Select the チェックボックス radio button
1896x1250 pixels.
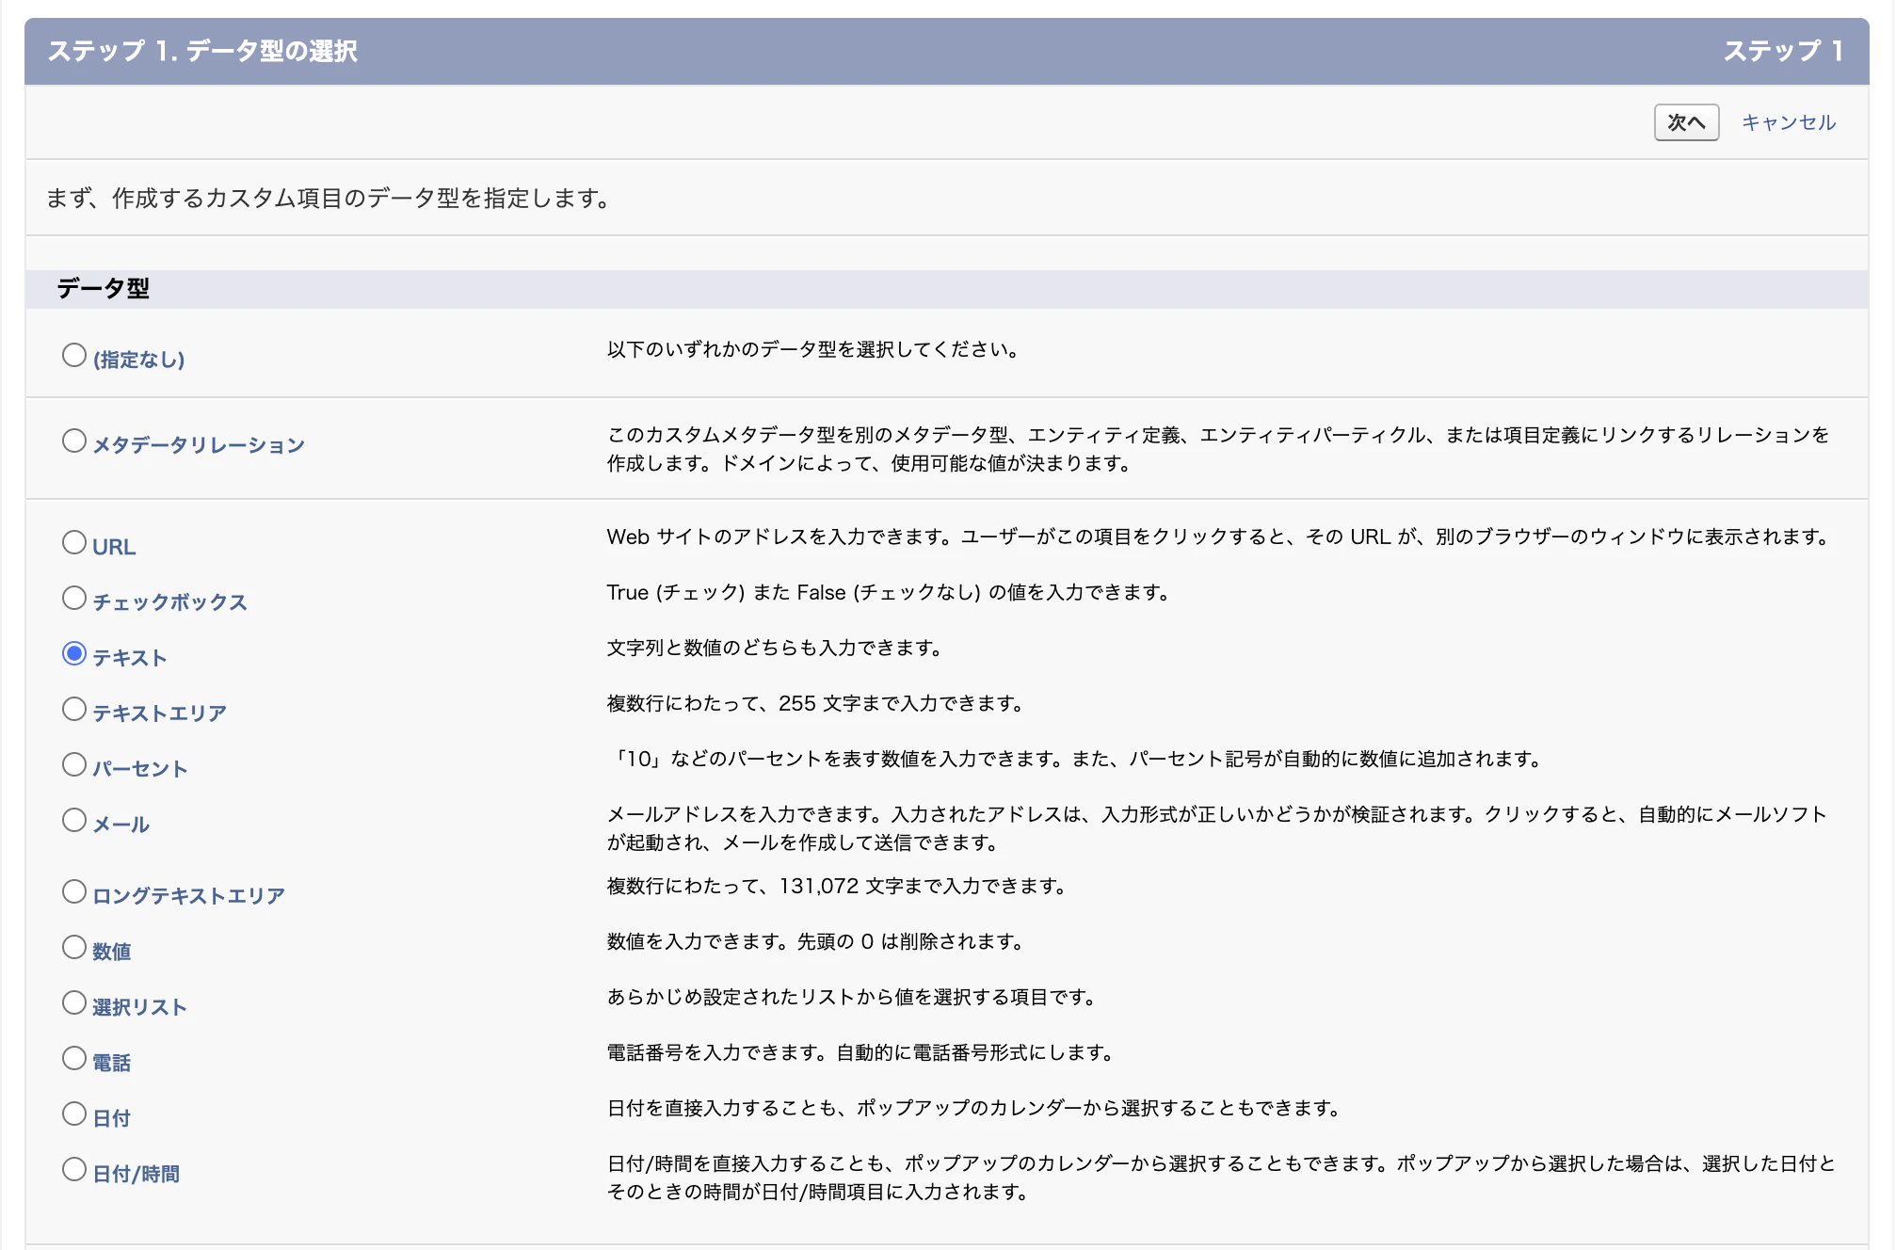click(74, 598)
